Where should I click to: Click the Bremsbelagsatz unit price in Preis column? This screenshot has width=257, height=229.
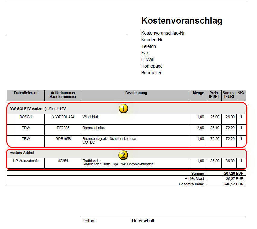pyautogui.click(x=215, y=139)
